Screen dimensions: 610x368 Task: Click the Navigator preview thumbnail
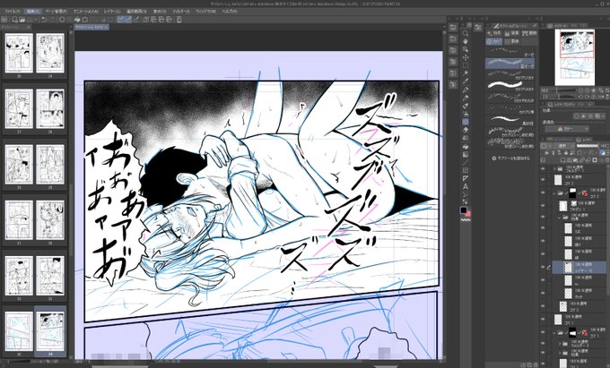[x=577, y=57]
